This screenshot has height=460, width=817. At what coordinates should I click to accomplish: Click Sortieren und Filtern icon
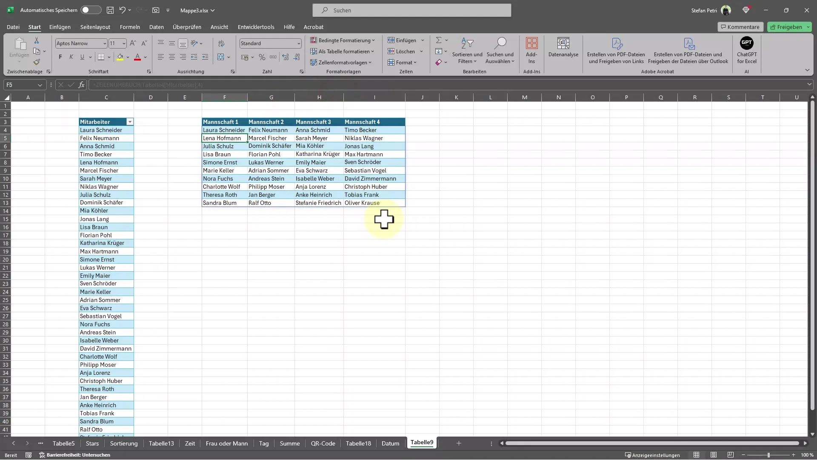(x=467, y=43)
